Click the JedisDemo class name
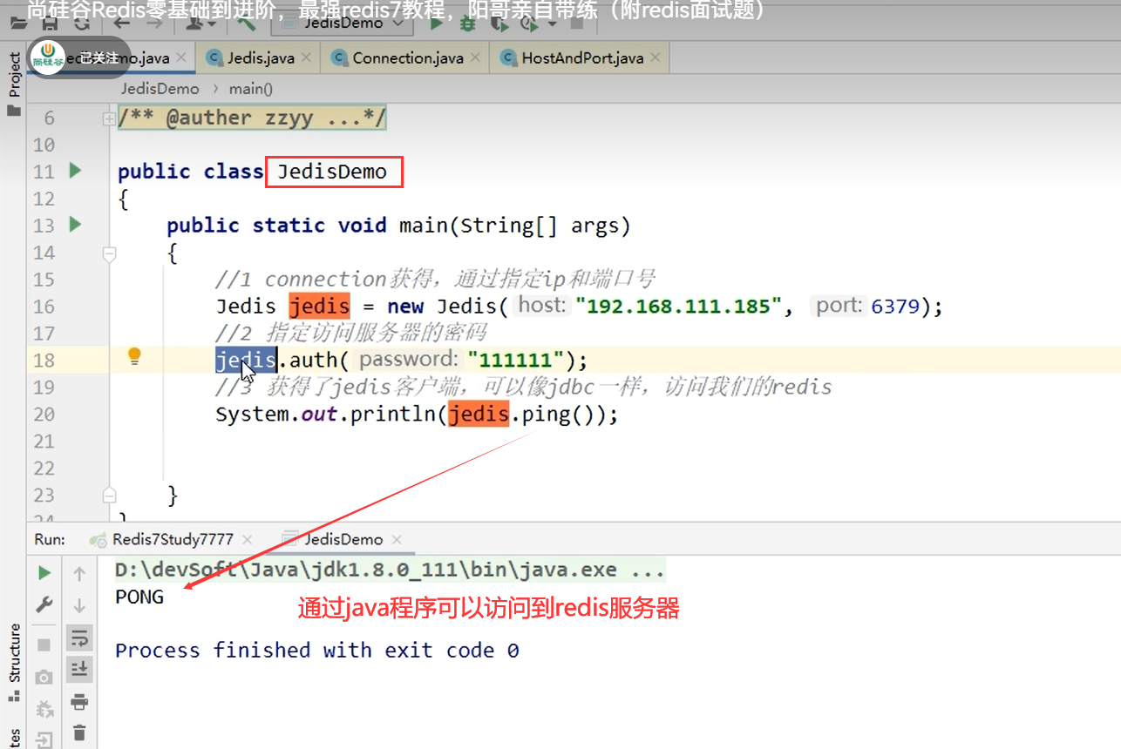Image resolution: width=1121 pixels, height=749 pixels. click(332, 172)
